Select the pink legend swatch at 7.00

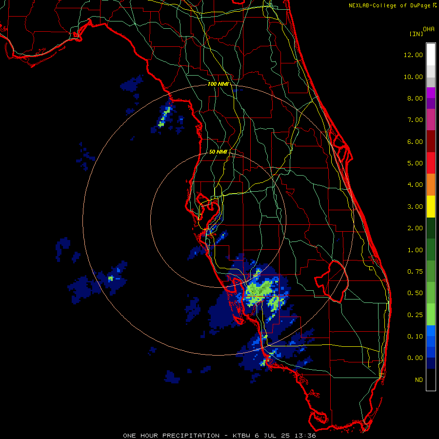pyautogui.click(x=431, y=120)
